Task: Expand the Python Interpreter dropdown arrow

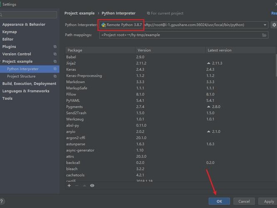Action: (x=265, y=25)
